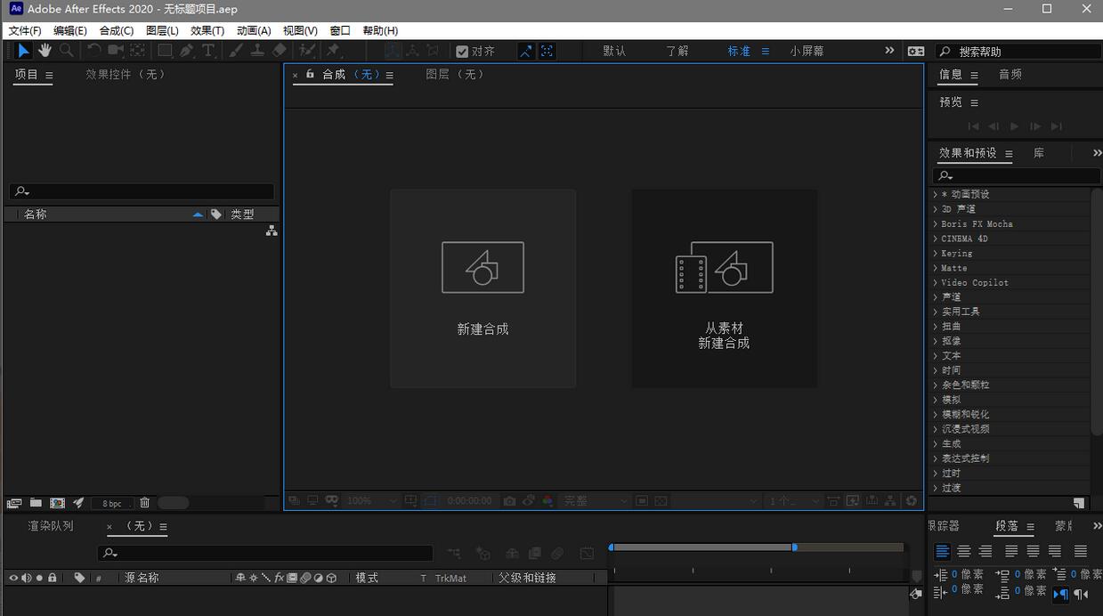Expand the 动画预设 effects category

(935, 194)
